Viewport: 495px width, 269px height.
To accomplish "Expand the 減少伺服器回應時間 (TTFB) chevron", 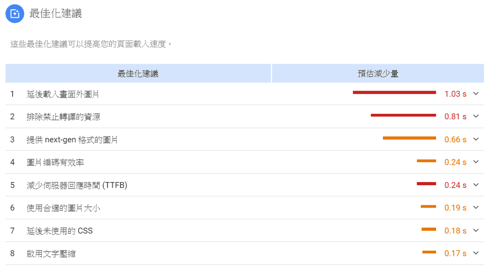I will (476, 185).
